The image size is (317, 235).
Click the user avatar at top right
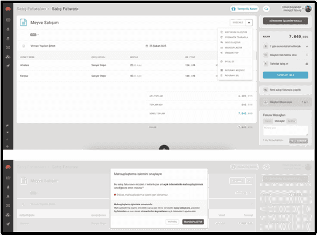click(x=308, y=9)
